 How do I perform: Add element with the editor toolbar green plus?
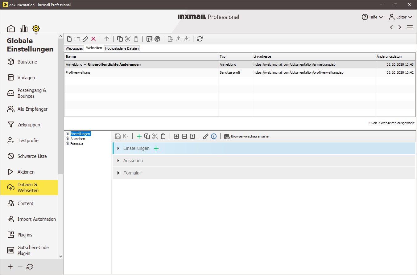(139, 136)
